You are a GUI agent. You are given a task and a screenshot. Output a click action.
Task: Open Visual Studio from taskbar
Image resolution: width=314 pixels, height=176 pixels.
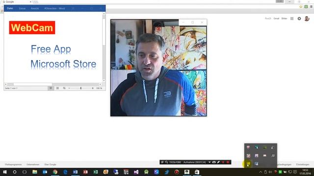136,172
